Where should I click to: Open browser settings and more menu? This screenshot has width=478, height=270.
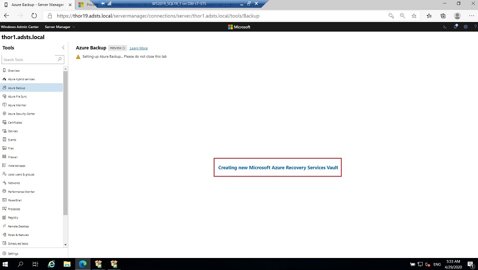tap(471, 16)
